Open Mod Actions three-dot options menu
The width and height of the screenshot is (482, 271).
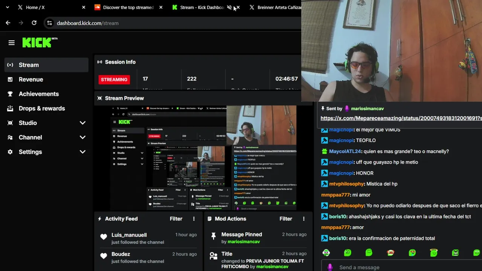(x=304, y=219)
